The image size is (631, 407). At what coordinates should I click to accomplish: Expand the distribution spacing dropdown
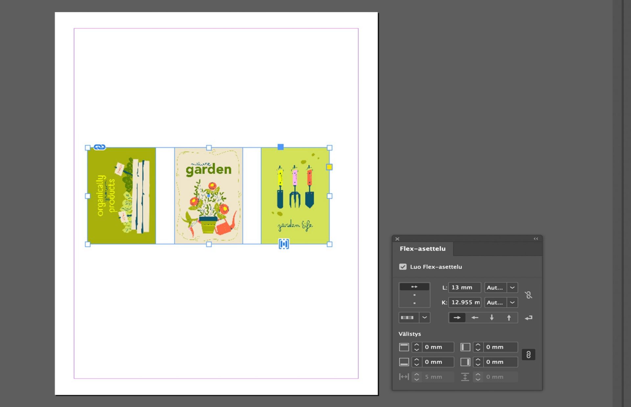[425, 318]
